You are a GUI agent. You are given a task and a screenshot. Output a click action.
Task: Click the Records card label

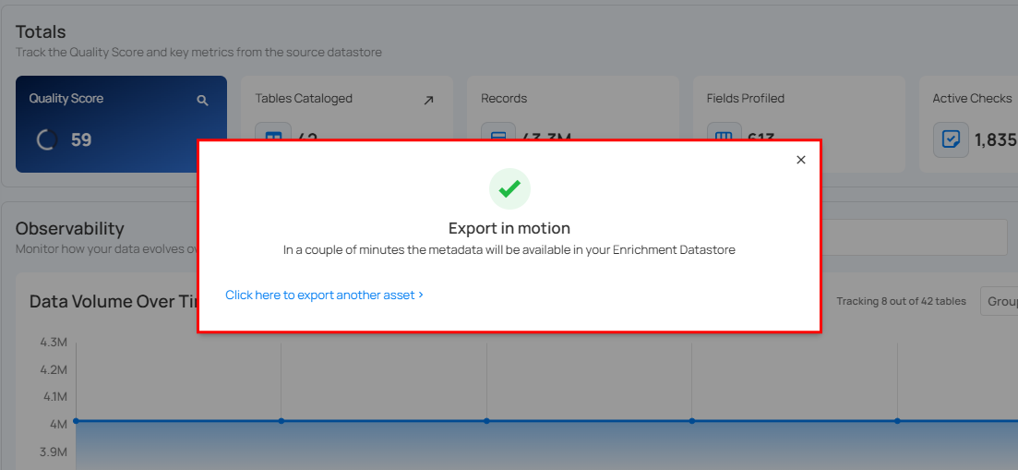504,98
